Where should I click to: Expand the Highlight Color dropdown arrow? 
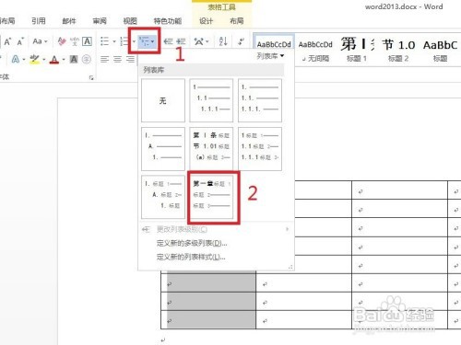[44, 59]
